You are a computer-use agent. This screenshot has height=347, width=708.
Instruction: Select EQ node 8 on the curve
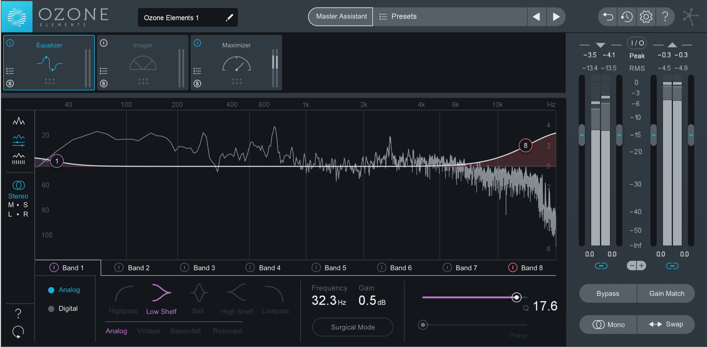(x=525, y=145)
